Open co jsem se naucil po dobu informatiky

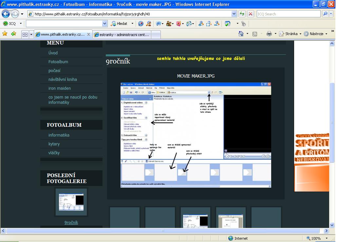(x=73, y=100)
